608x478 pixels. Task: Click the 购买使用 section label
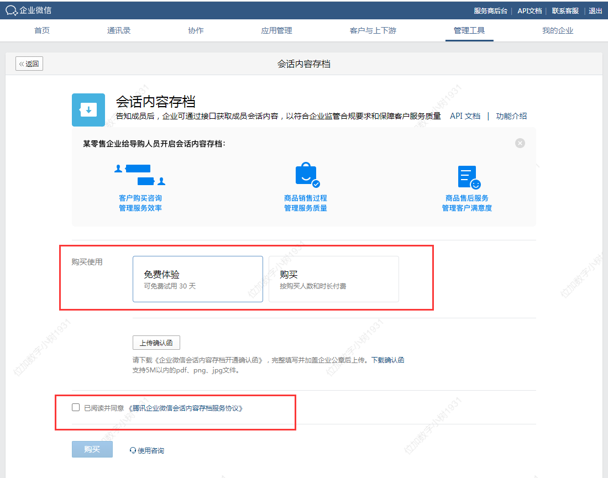[x=87, y=262]
